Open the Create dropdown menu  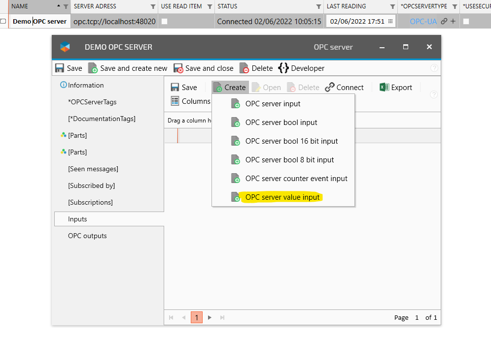(230, 87)
